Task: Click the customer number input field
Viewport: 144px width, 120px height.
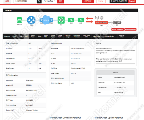Action: click(25, 1)
